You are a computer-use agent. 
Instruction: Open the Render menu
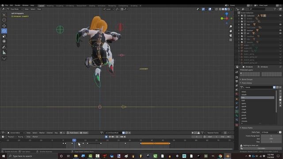(x=18, y=5)
